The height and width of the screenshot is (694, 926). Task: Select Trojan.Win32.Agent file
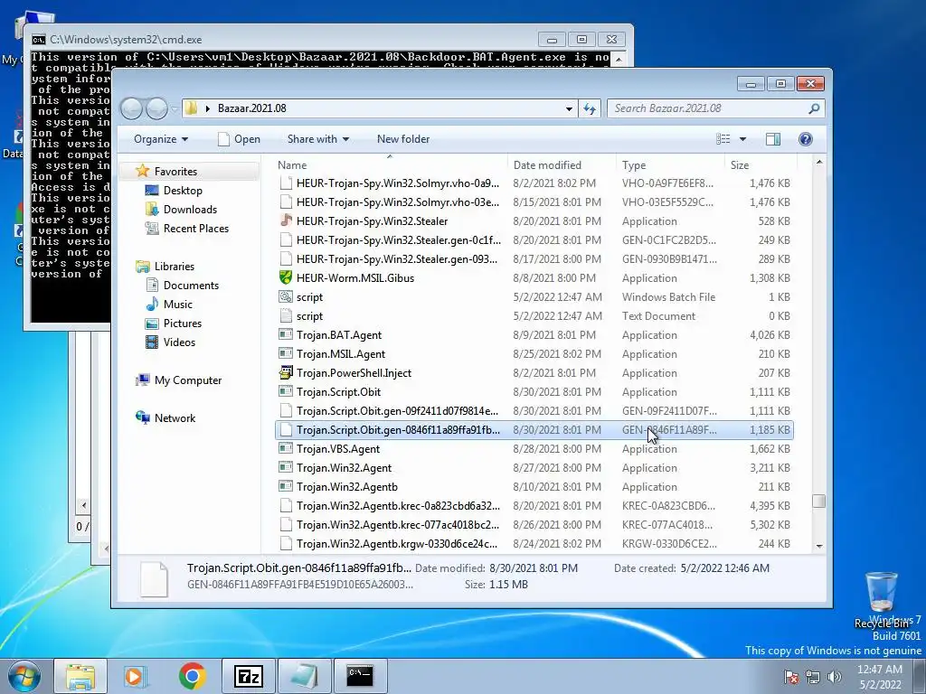[534, 467]
